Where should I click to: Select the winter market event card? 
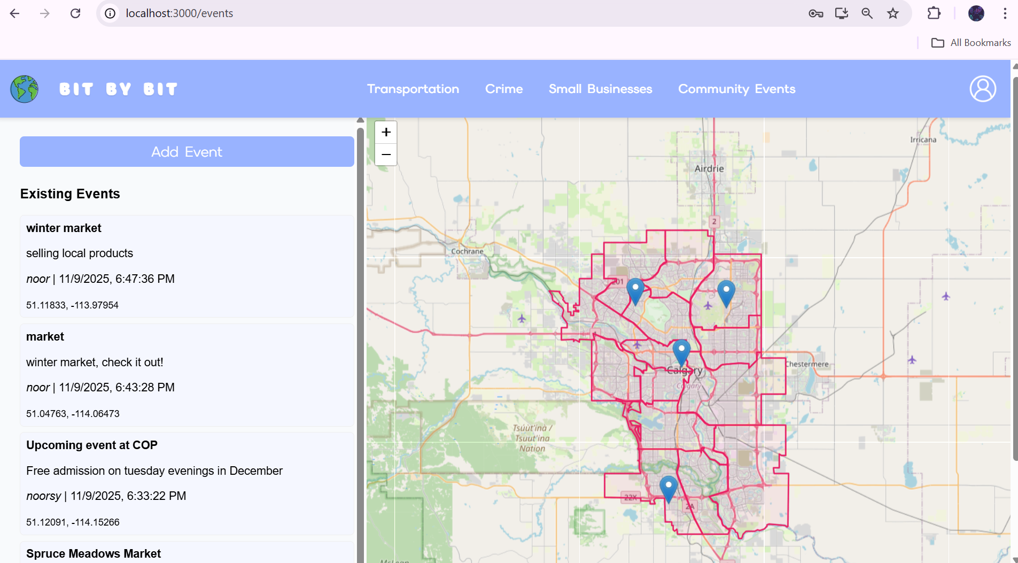tap(186, 266)
